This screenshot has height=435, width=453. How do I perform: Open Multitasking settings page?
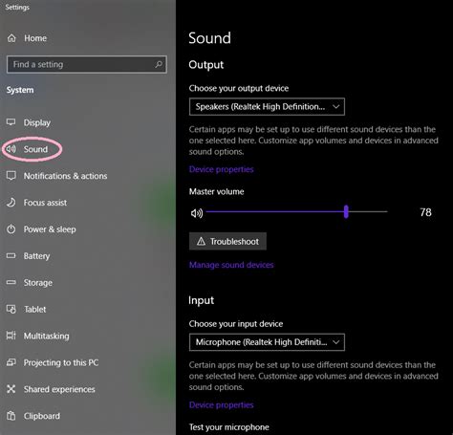46,336
